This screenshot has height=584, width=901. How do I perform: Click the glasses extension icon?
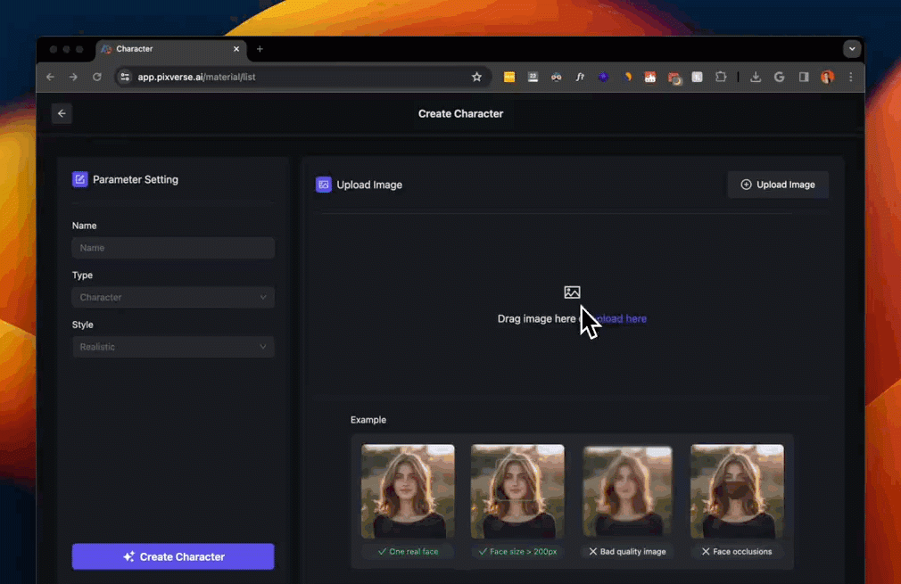557,77
